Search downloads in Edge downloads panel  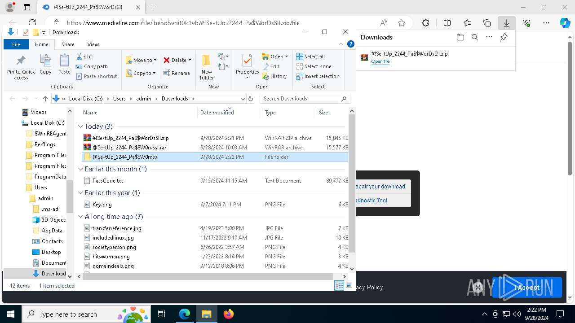pyautogui.click(x=474, y=37)
